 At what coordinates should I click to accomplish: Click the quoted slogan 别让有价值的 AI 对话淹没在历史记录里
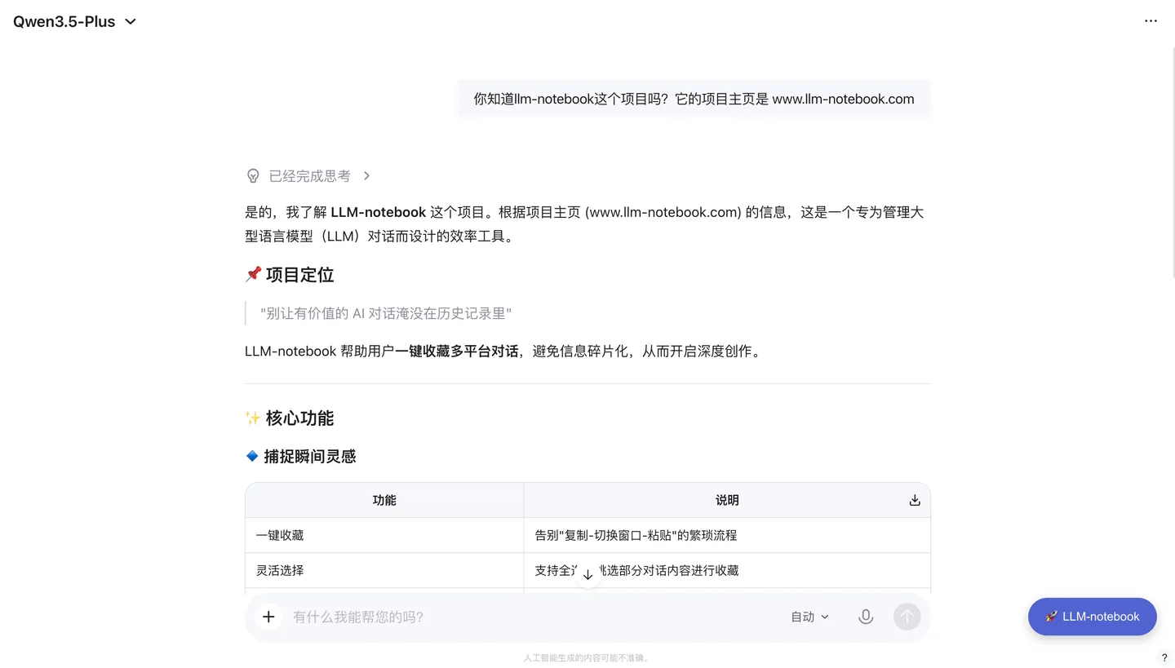pos(386,313)
